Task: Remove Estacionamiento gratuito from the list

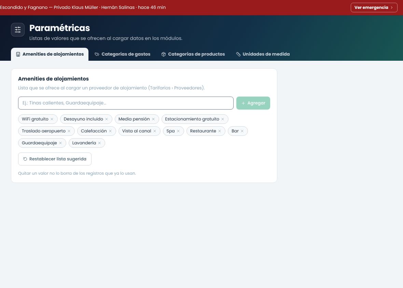Action: (x=223, y=119)
